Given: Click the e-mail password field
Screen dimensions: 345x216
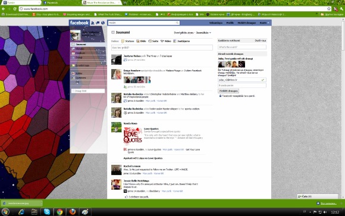Looking at the screenshot, I should click(242, 85).
